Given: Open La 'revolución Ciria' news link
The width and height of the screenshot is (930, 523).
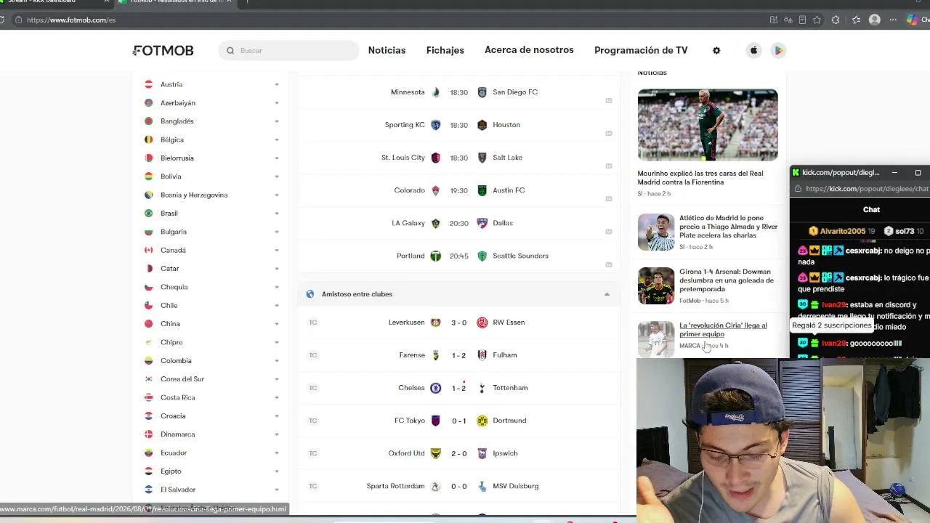Looking at the screenshot, I should (723, 330).
